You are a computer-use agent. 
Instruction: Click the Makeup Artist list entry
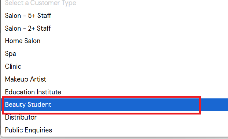tap(114, 79)
